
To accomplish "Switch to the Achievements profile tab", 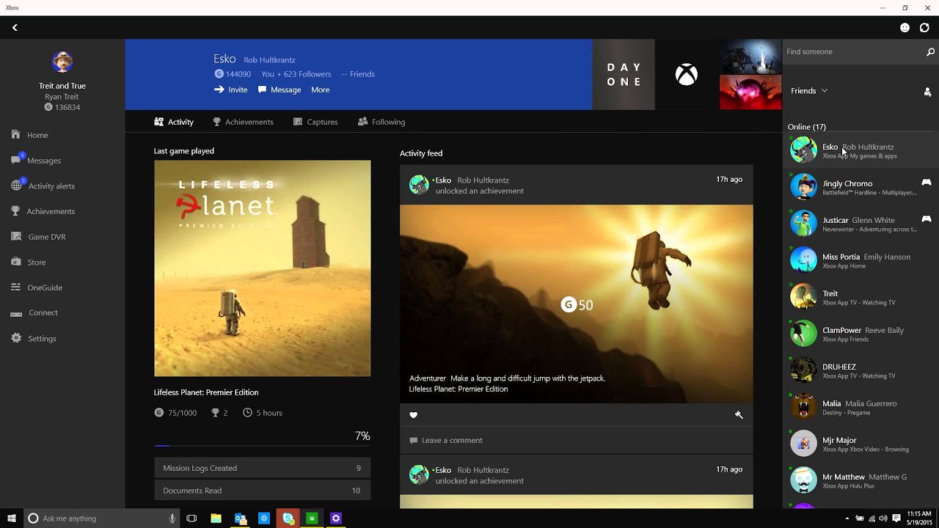I will pos(243,122).
